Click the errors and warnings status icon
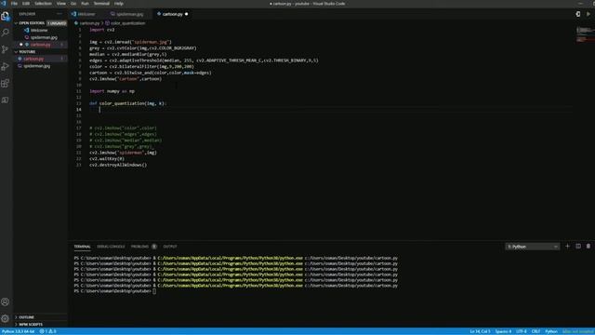 pyautogui.click(x=48, y=331)
